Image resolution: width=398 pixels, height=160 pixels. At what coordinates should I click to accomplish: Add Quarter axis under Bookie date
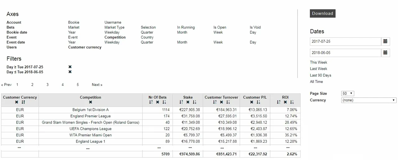[x=147, y=32]
